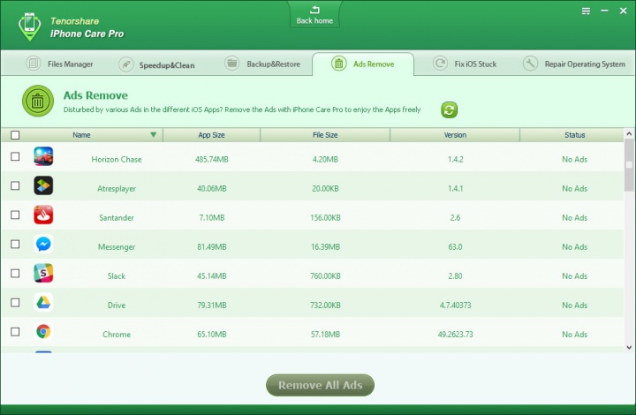
Task: Click the "49.2623.73" version cell
Action: (x=455, y=335)
